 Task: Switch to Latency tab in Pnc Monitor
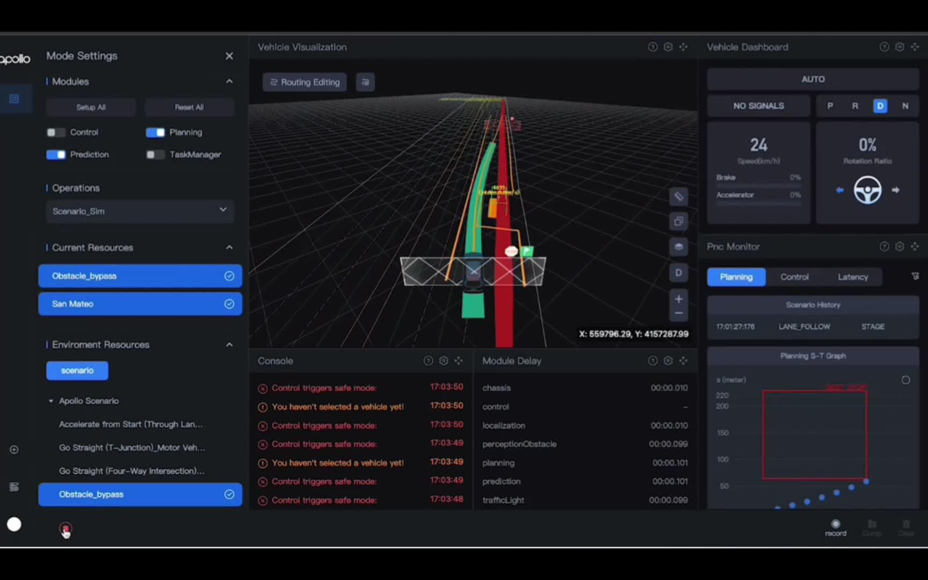[x=853, y=277]
